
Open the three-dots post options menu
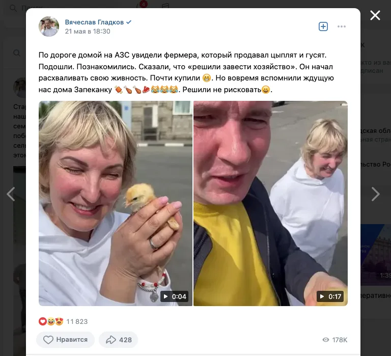pos(342,26)
